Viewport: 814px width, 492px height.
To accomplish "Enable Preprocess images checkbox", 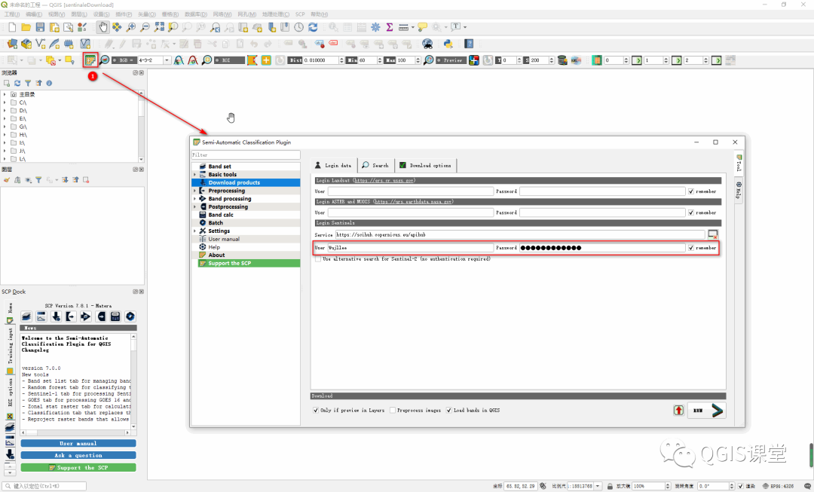I will [393, 411].
